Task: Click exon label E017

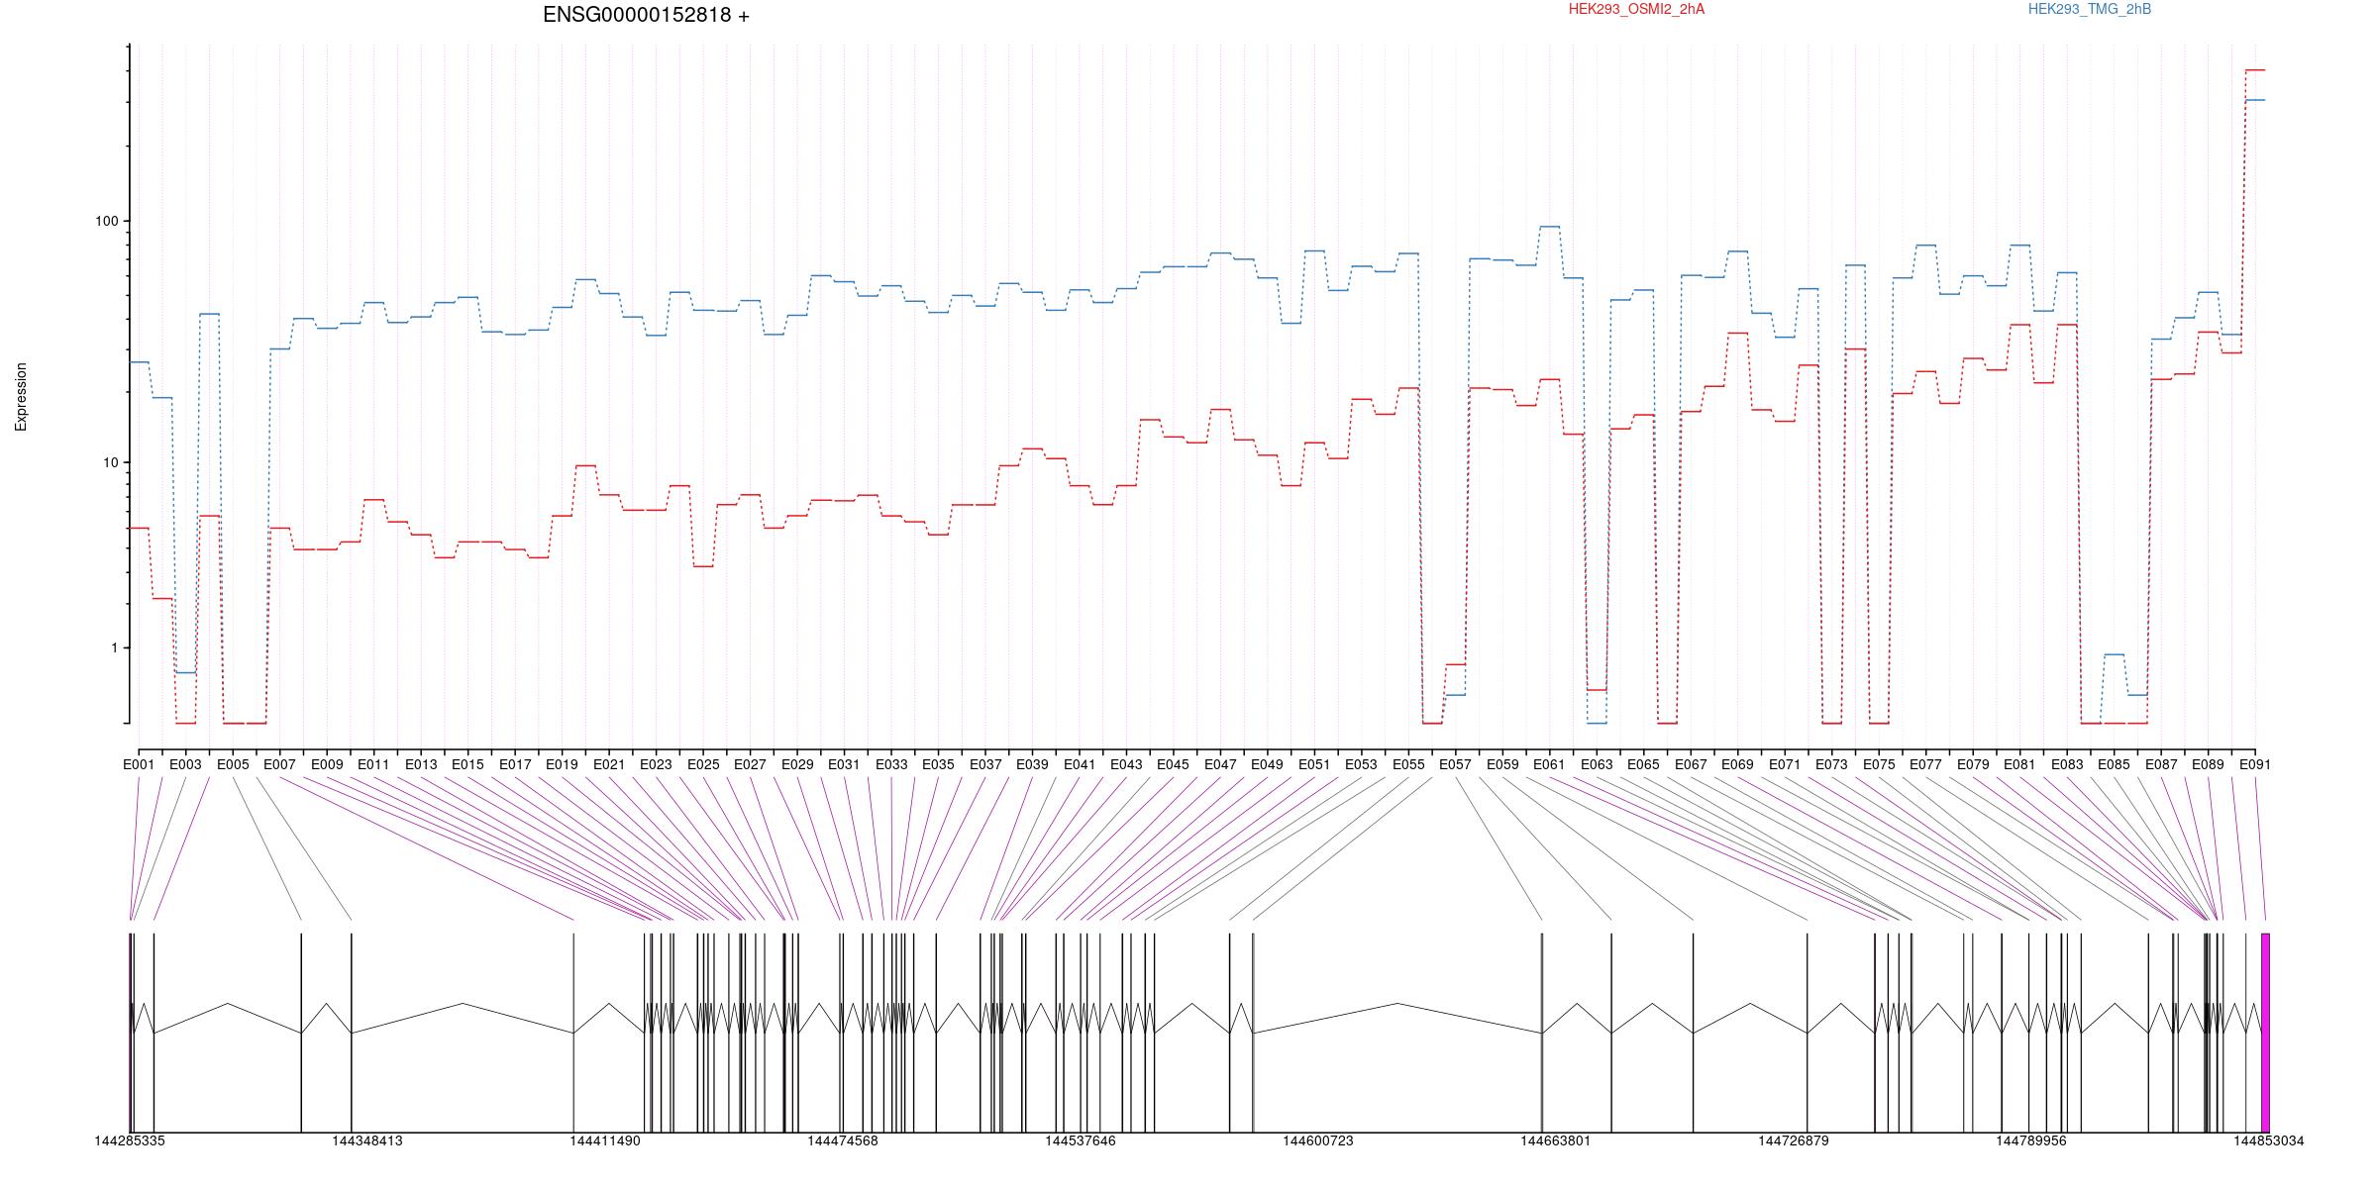Action: (x=515, y=764)
